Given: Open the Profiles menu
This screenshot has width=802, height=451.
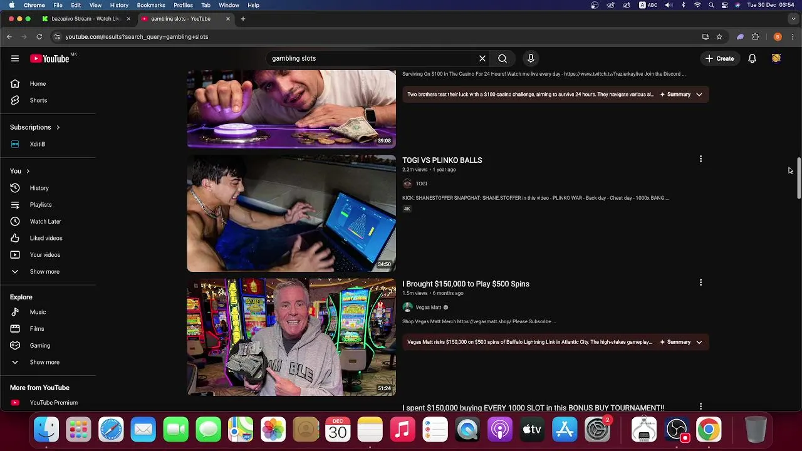Looking at the screenshot, I should point(183,5).
